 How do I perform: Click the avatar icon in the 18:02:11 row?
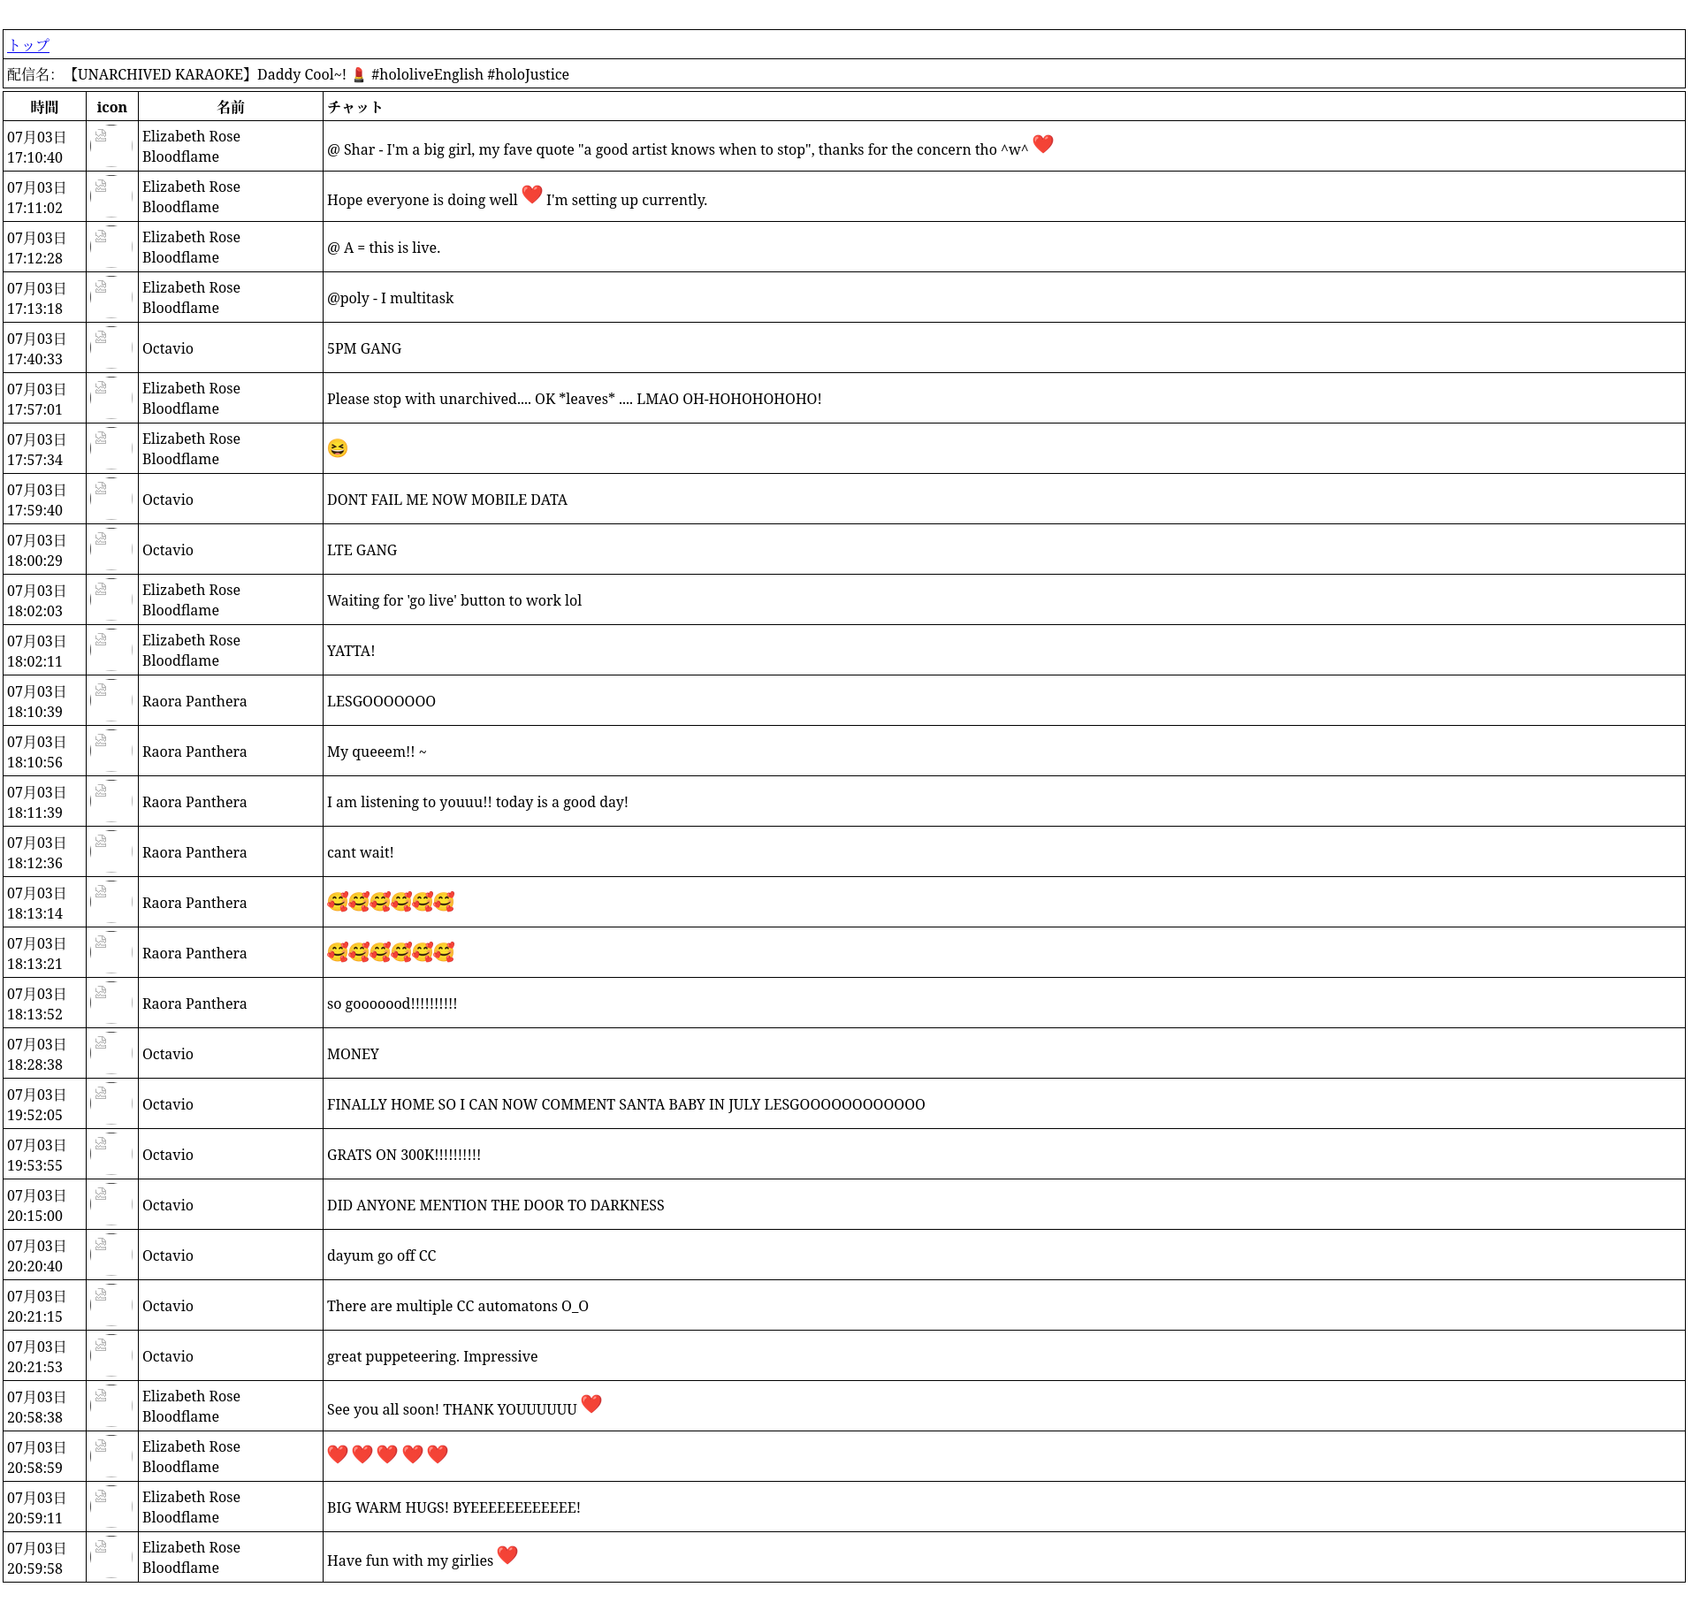click(x=111, y=650)
